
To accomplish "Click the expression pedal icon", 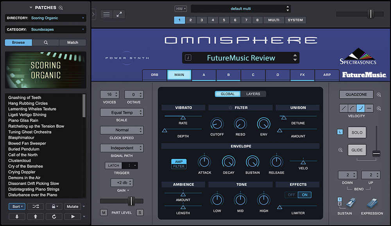I will 372,203.
